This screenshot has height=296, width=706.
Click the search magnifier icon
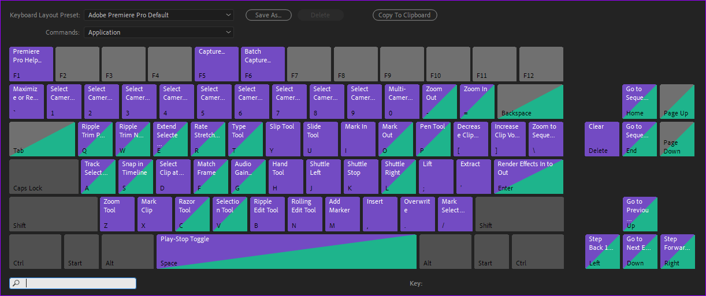pos(16,283)
